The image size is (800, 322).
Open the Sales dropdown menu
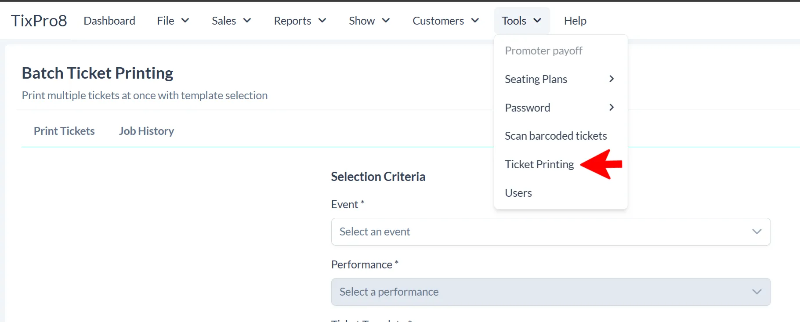click(232, 21)
